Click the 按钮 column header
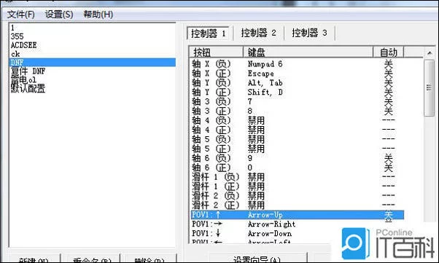 (216, 52)
